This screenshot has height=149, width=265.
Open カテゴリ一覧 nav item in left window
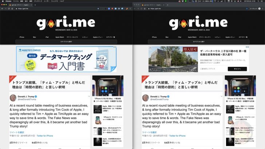tap(111, 37)
